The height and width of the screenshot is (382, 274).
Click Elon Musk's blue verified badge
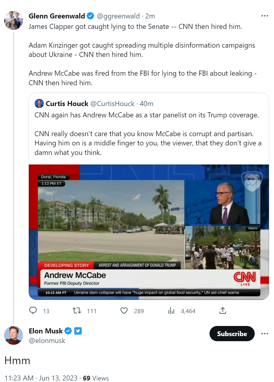68,331
